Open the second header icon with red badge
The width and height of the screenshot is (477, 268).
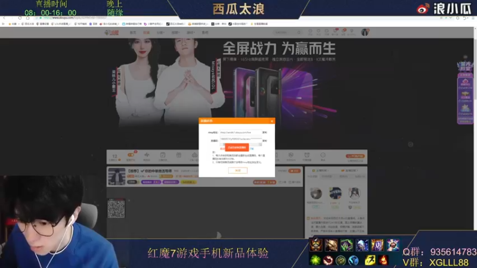pos(343,32)
